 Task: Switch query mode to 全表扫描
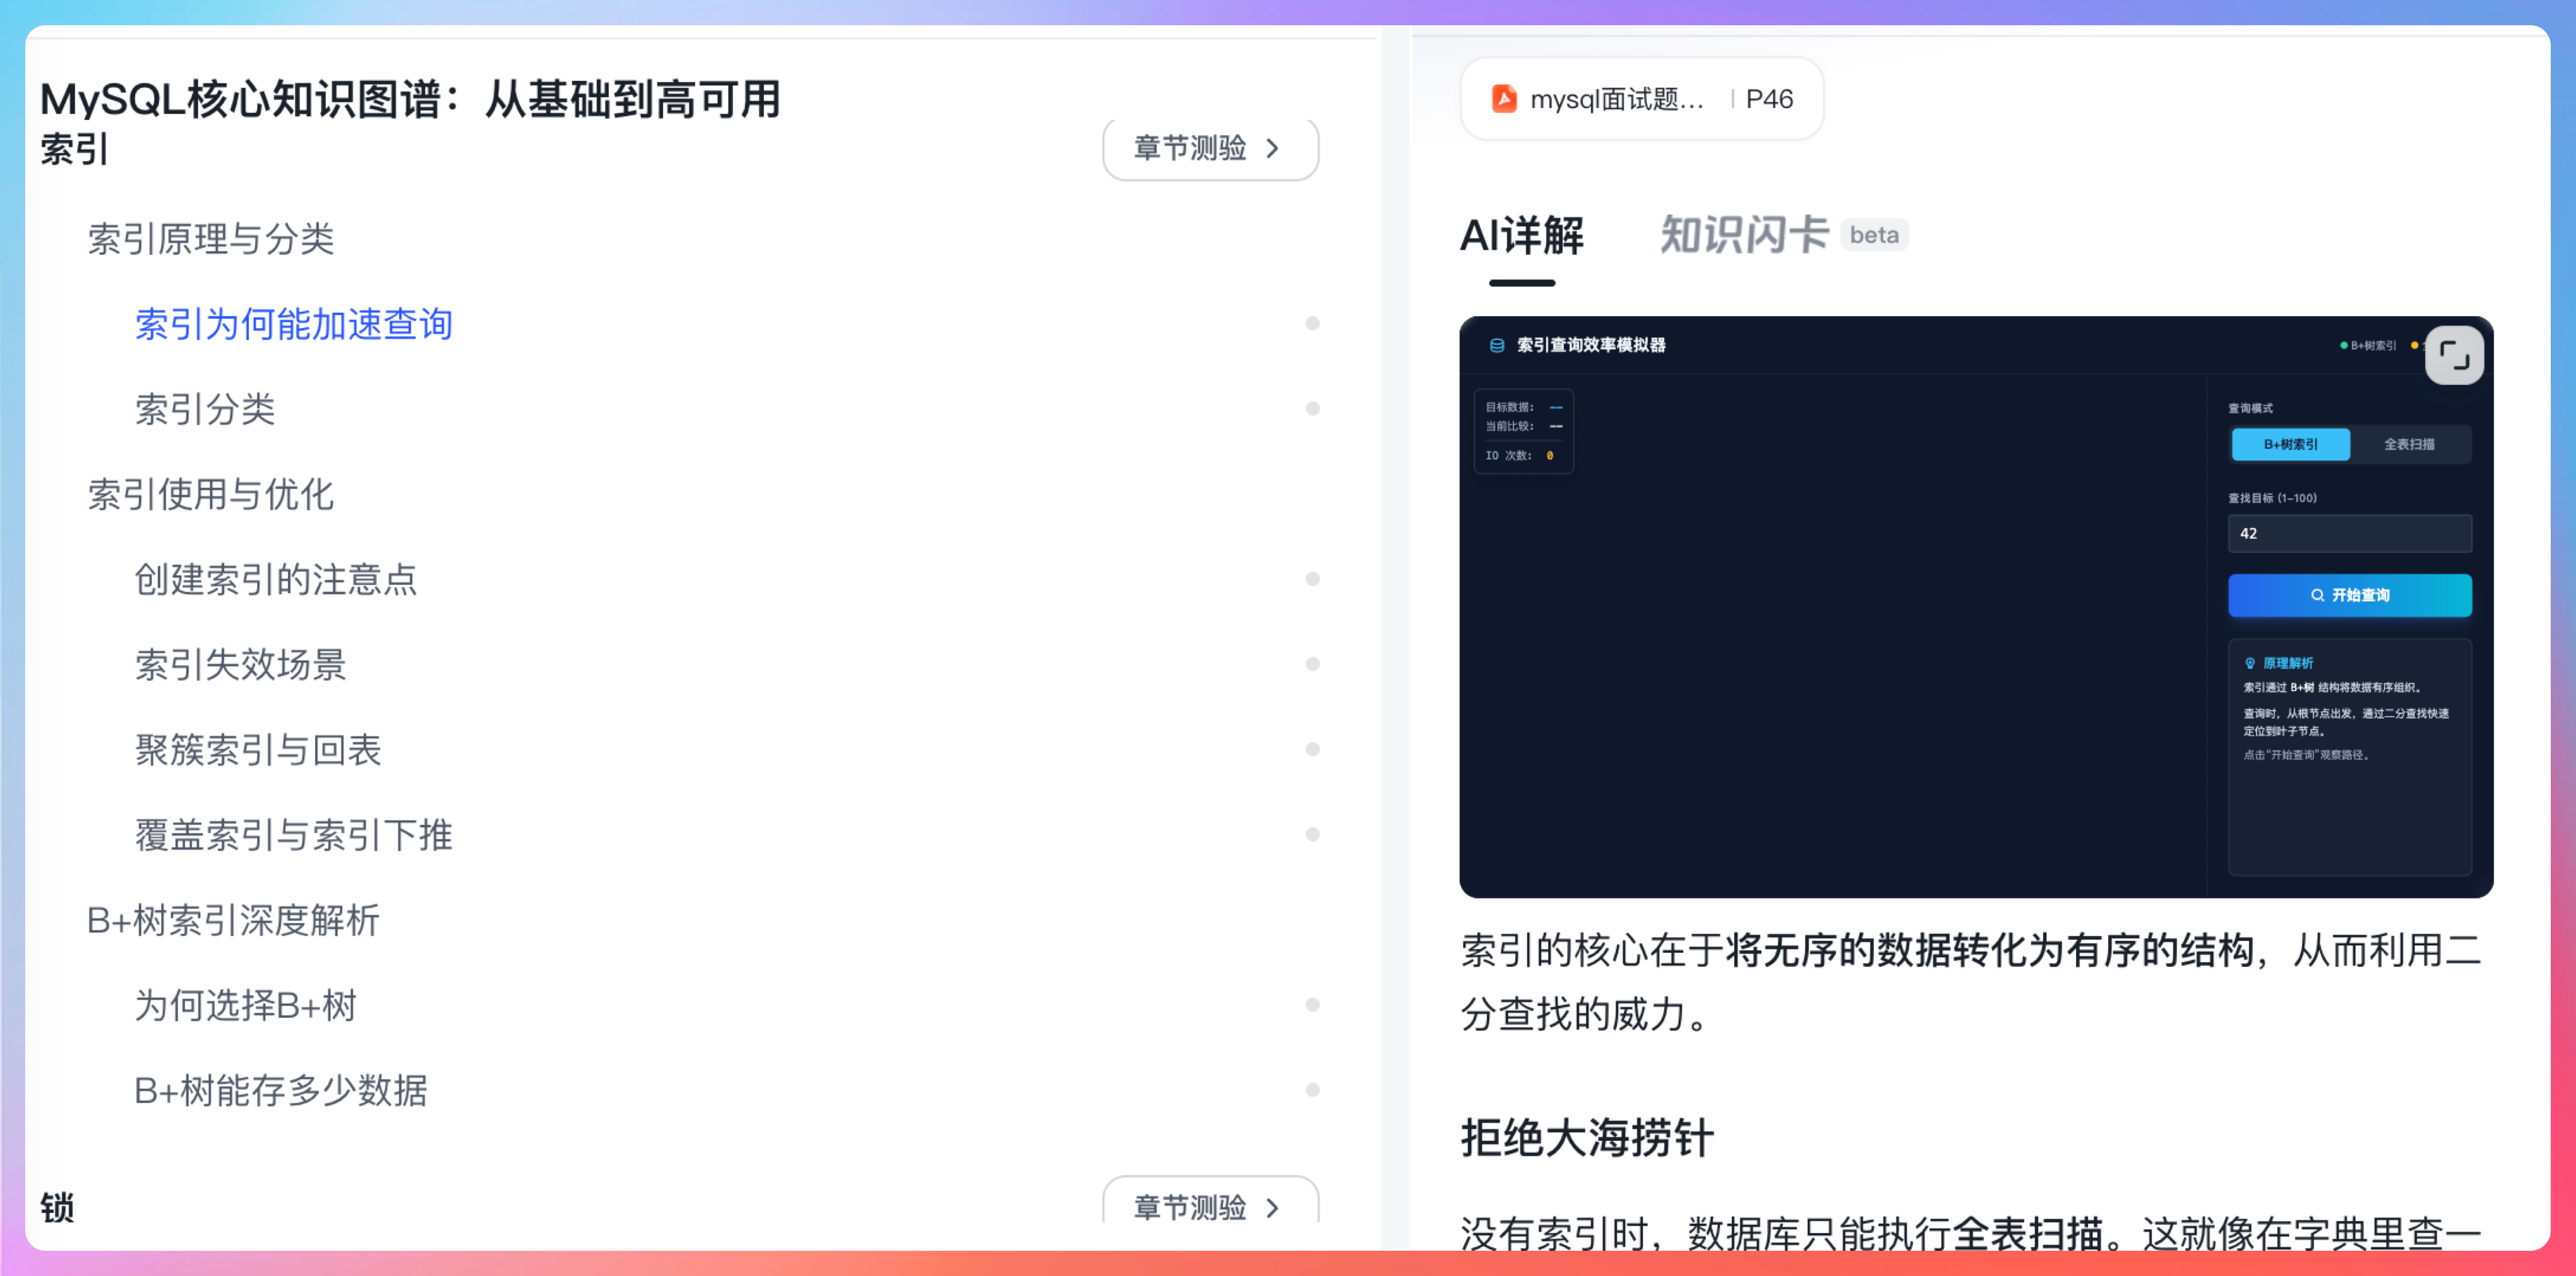(x=2408, y=445)
